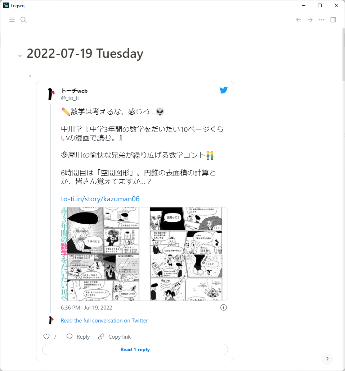Viewport: 345px width, 371px height.
Task: Open the left manga page image
Action: 100,254
